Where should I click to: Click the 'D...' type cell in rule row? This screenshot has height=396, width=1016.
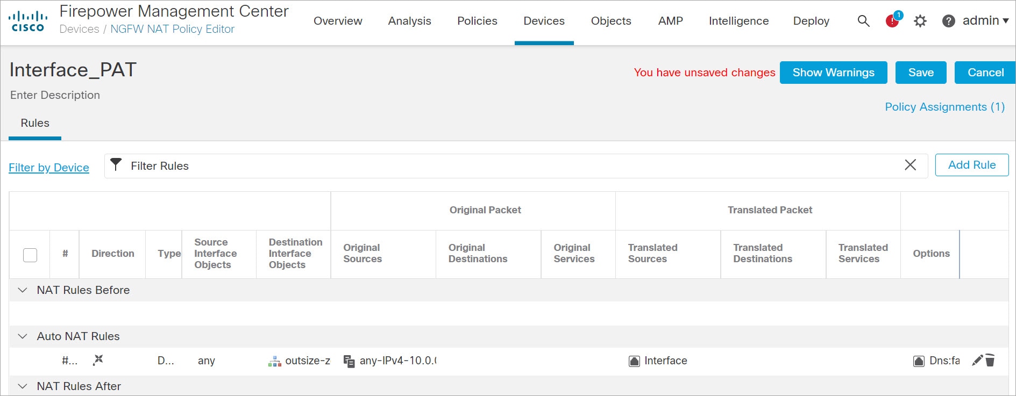click(166, 361)
